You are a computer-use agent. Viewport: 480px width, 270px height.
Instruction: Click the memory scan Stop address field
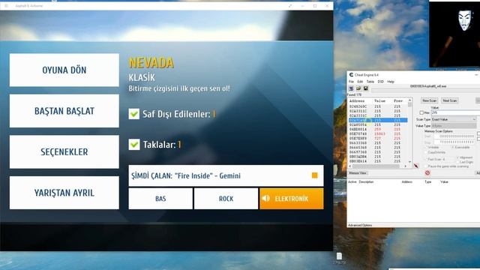tap(454, 142)
